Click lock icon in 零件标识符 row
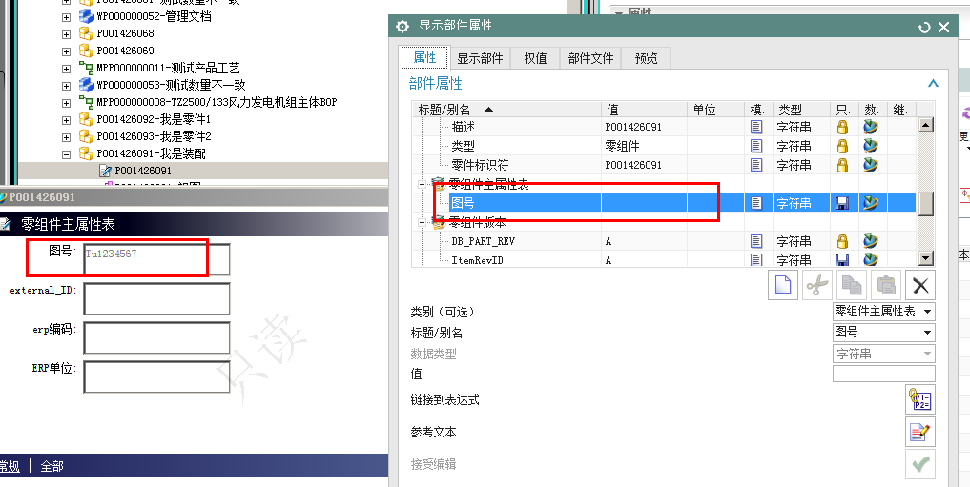This screenshot has height=487, width=970. [x=842, y=165]
